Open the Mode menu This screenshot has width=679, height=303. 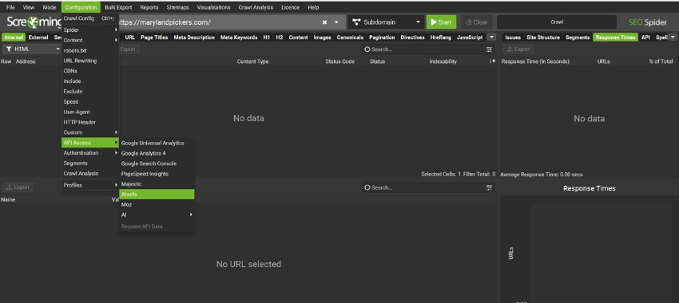tap(50, 7)
